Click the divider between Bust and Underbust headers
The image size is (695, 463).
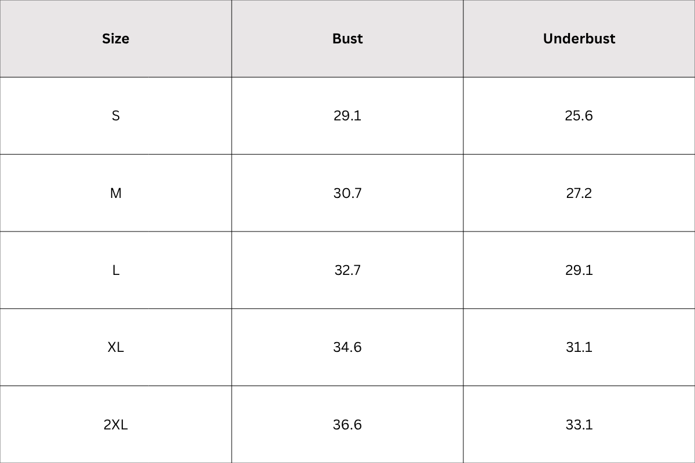point(463,39)
